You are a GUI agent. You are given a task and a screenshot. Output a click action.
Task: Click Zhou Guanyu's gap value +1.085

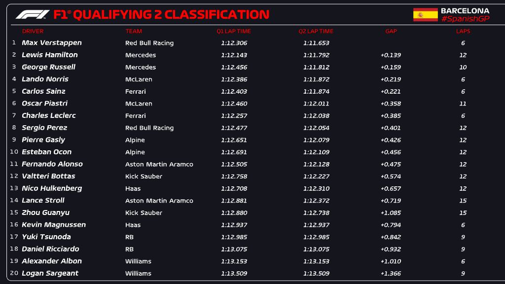click(391, 213)
